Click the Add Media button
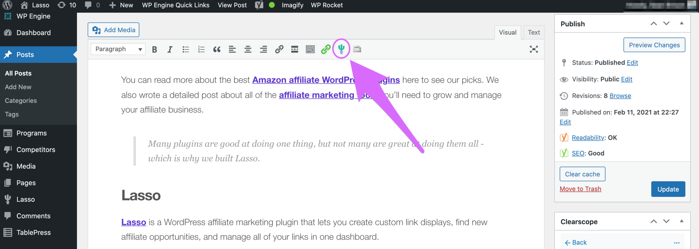The height and width of the screenshot is (249, 699). click(x=113, y=30)
